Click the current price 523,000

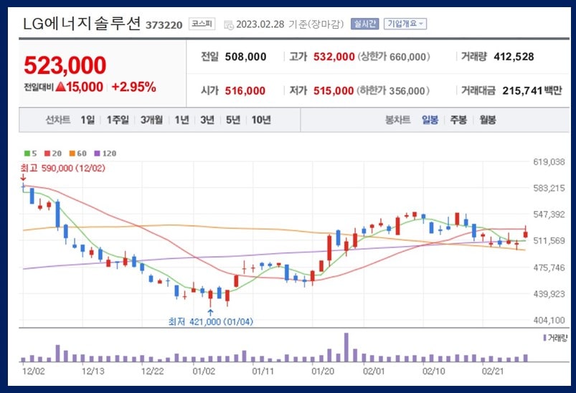tap(65, 65)
